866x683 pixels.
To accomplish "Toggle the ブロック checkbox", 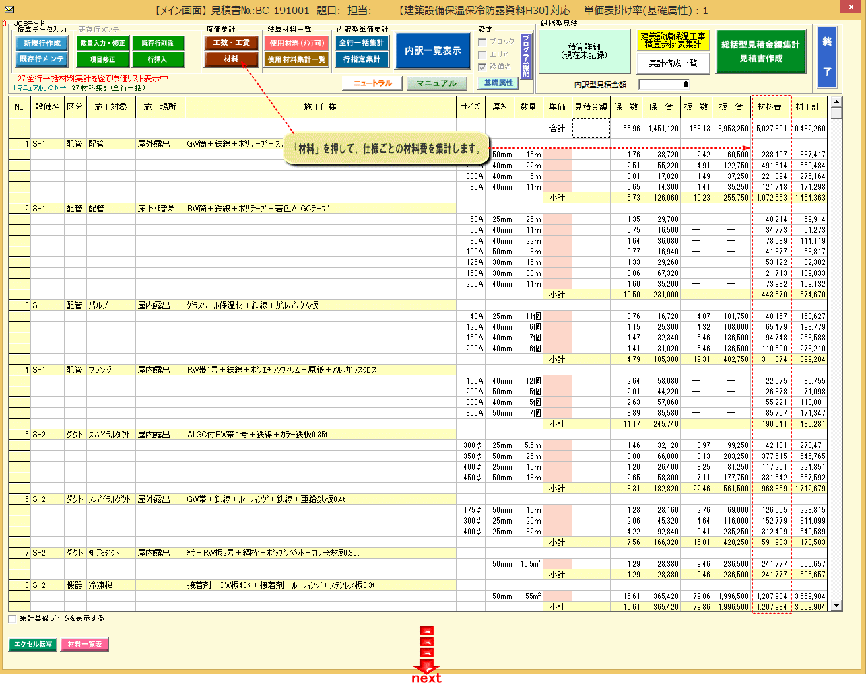I will (x=482, y=42).
